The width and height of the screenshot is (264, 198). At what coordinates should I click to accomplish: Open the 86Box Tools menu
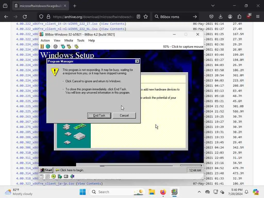click(x=81, y=40)
